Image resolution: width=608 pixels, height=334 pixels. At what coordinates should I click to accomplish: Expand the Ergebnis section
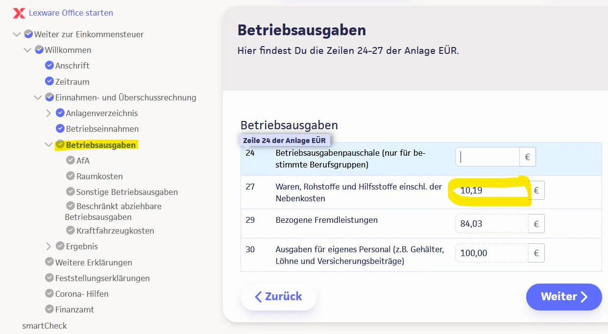[x=49, y=246]
